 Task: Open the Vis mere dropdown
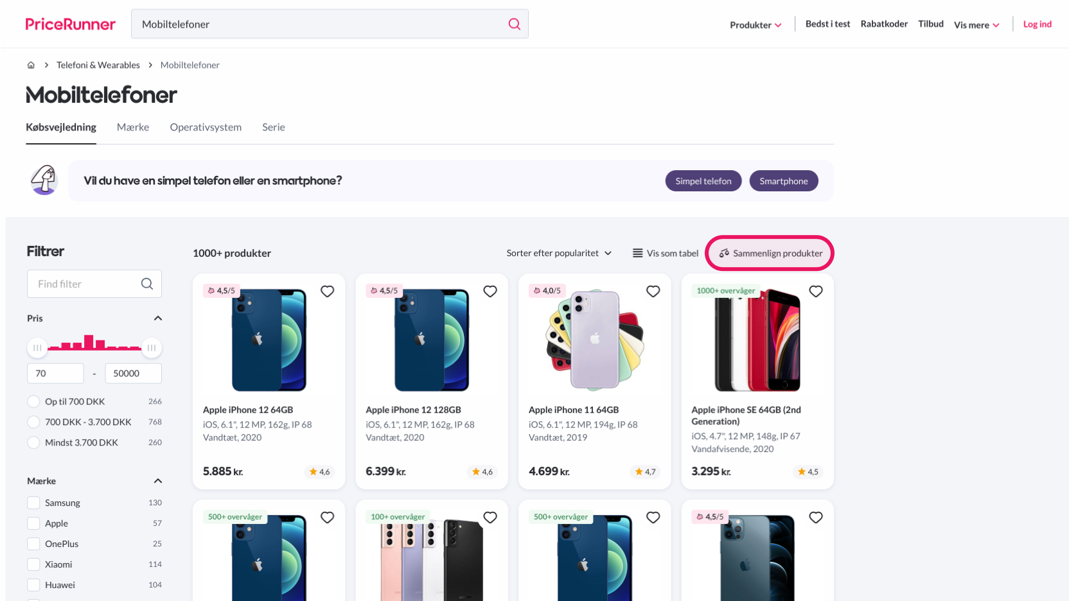point(976,25)
